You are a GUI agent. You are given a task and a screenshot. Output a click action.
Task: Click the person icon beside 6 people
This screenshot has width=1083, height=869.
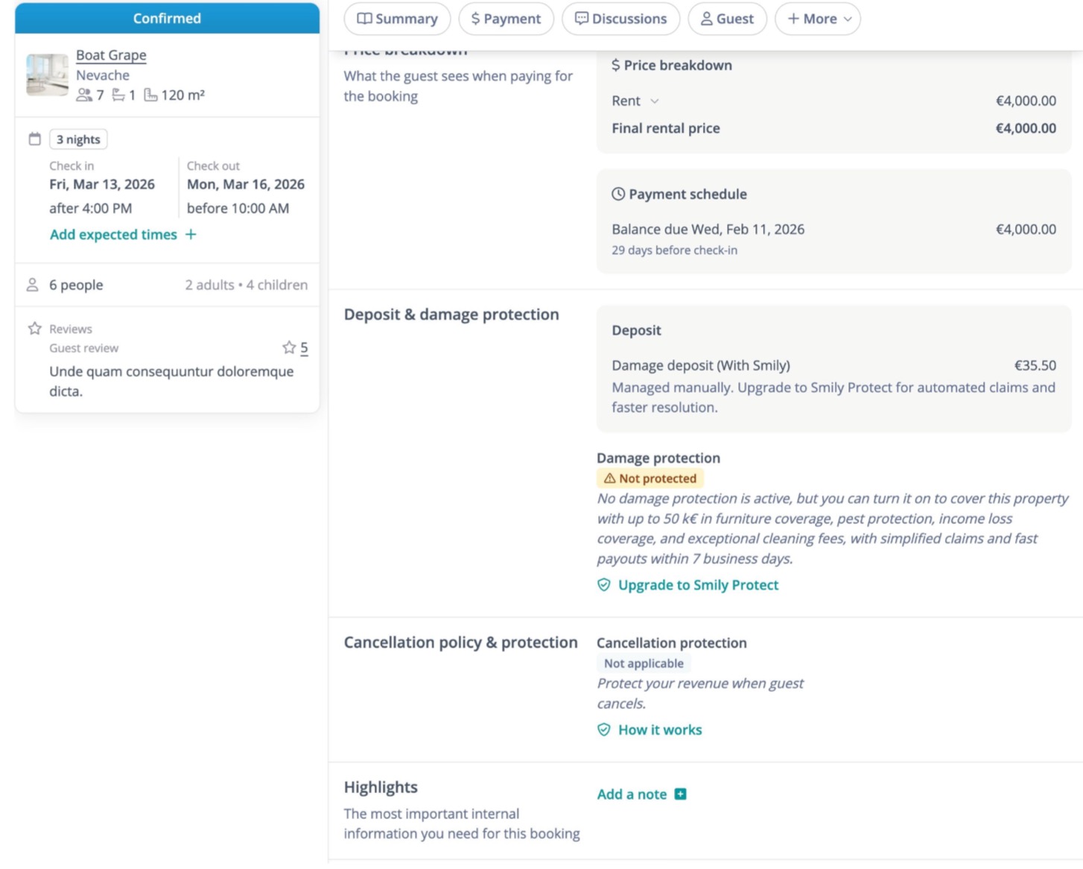[33, 285]
